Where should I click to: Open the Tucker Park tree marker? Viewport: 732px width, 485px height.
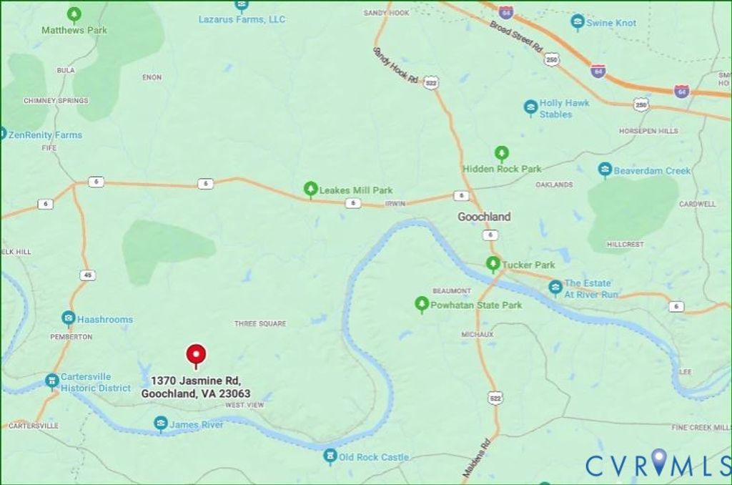(x=493, y=265)
